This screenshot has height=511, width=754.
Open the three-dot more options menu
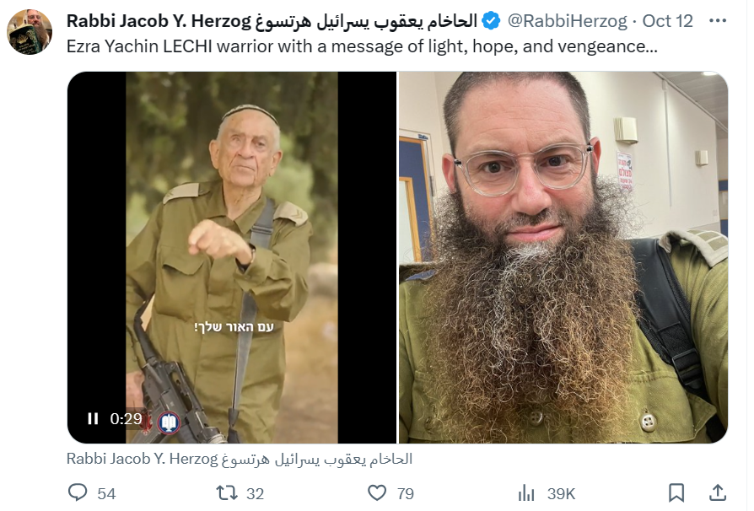point(718,21)
